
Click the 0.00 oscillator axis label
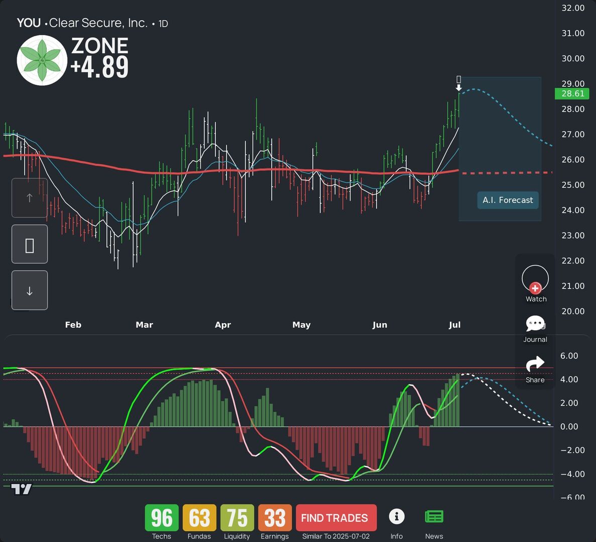569,427
